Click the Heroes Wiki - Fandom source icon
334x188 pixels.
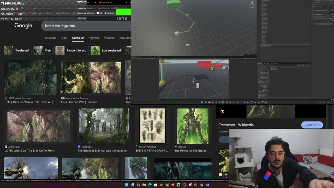[62, 98]
